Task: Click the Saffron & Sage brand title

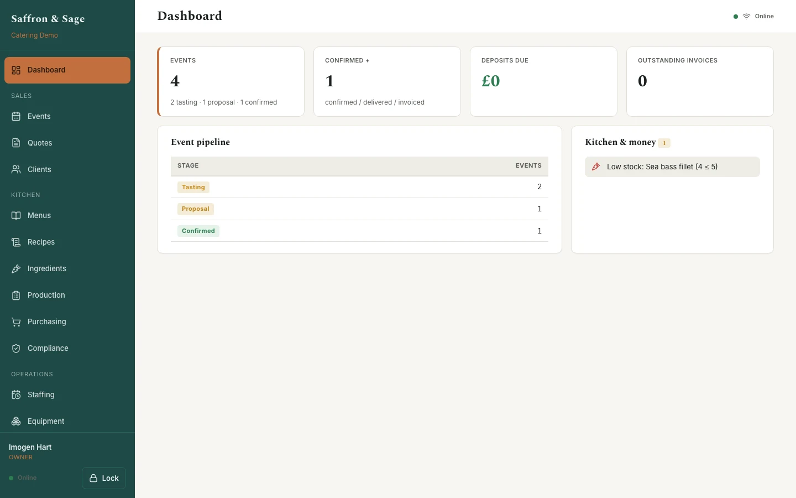Action: [48, 19]
